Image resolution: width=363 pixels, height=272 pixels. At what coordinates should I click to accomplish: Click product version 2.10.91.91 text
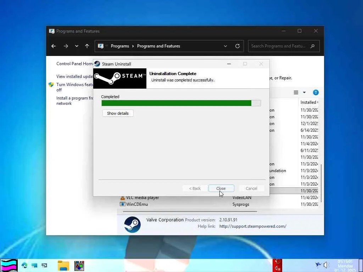coord(228,220)
